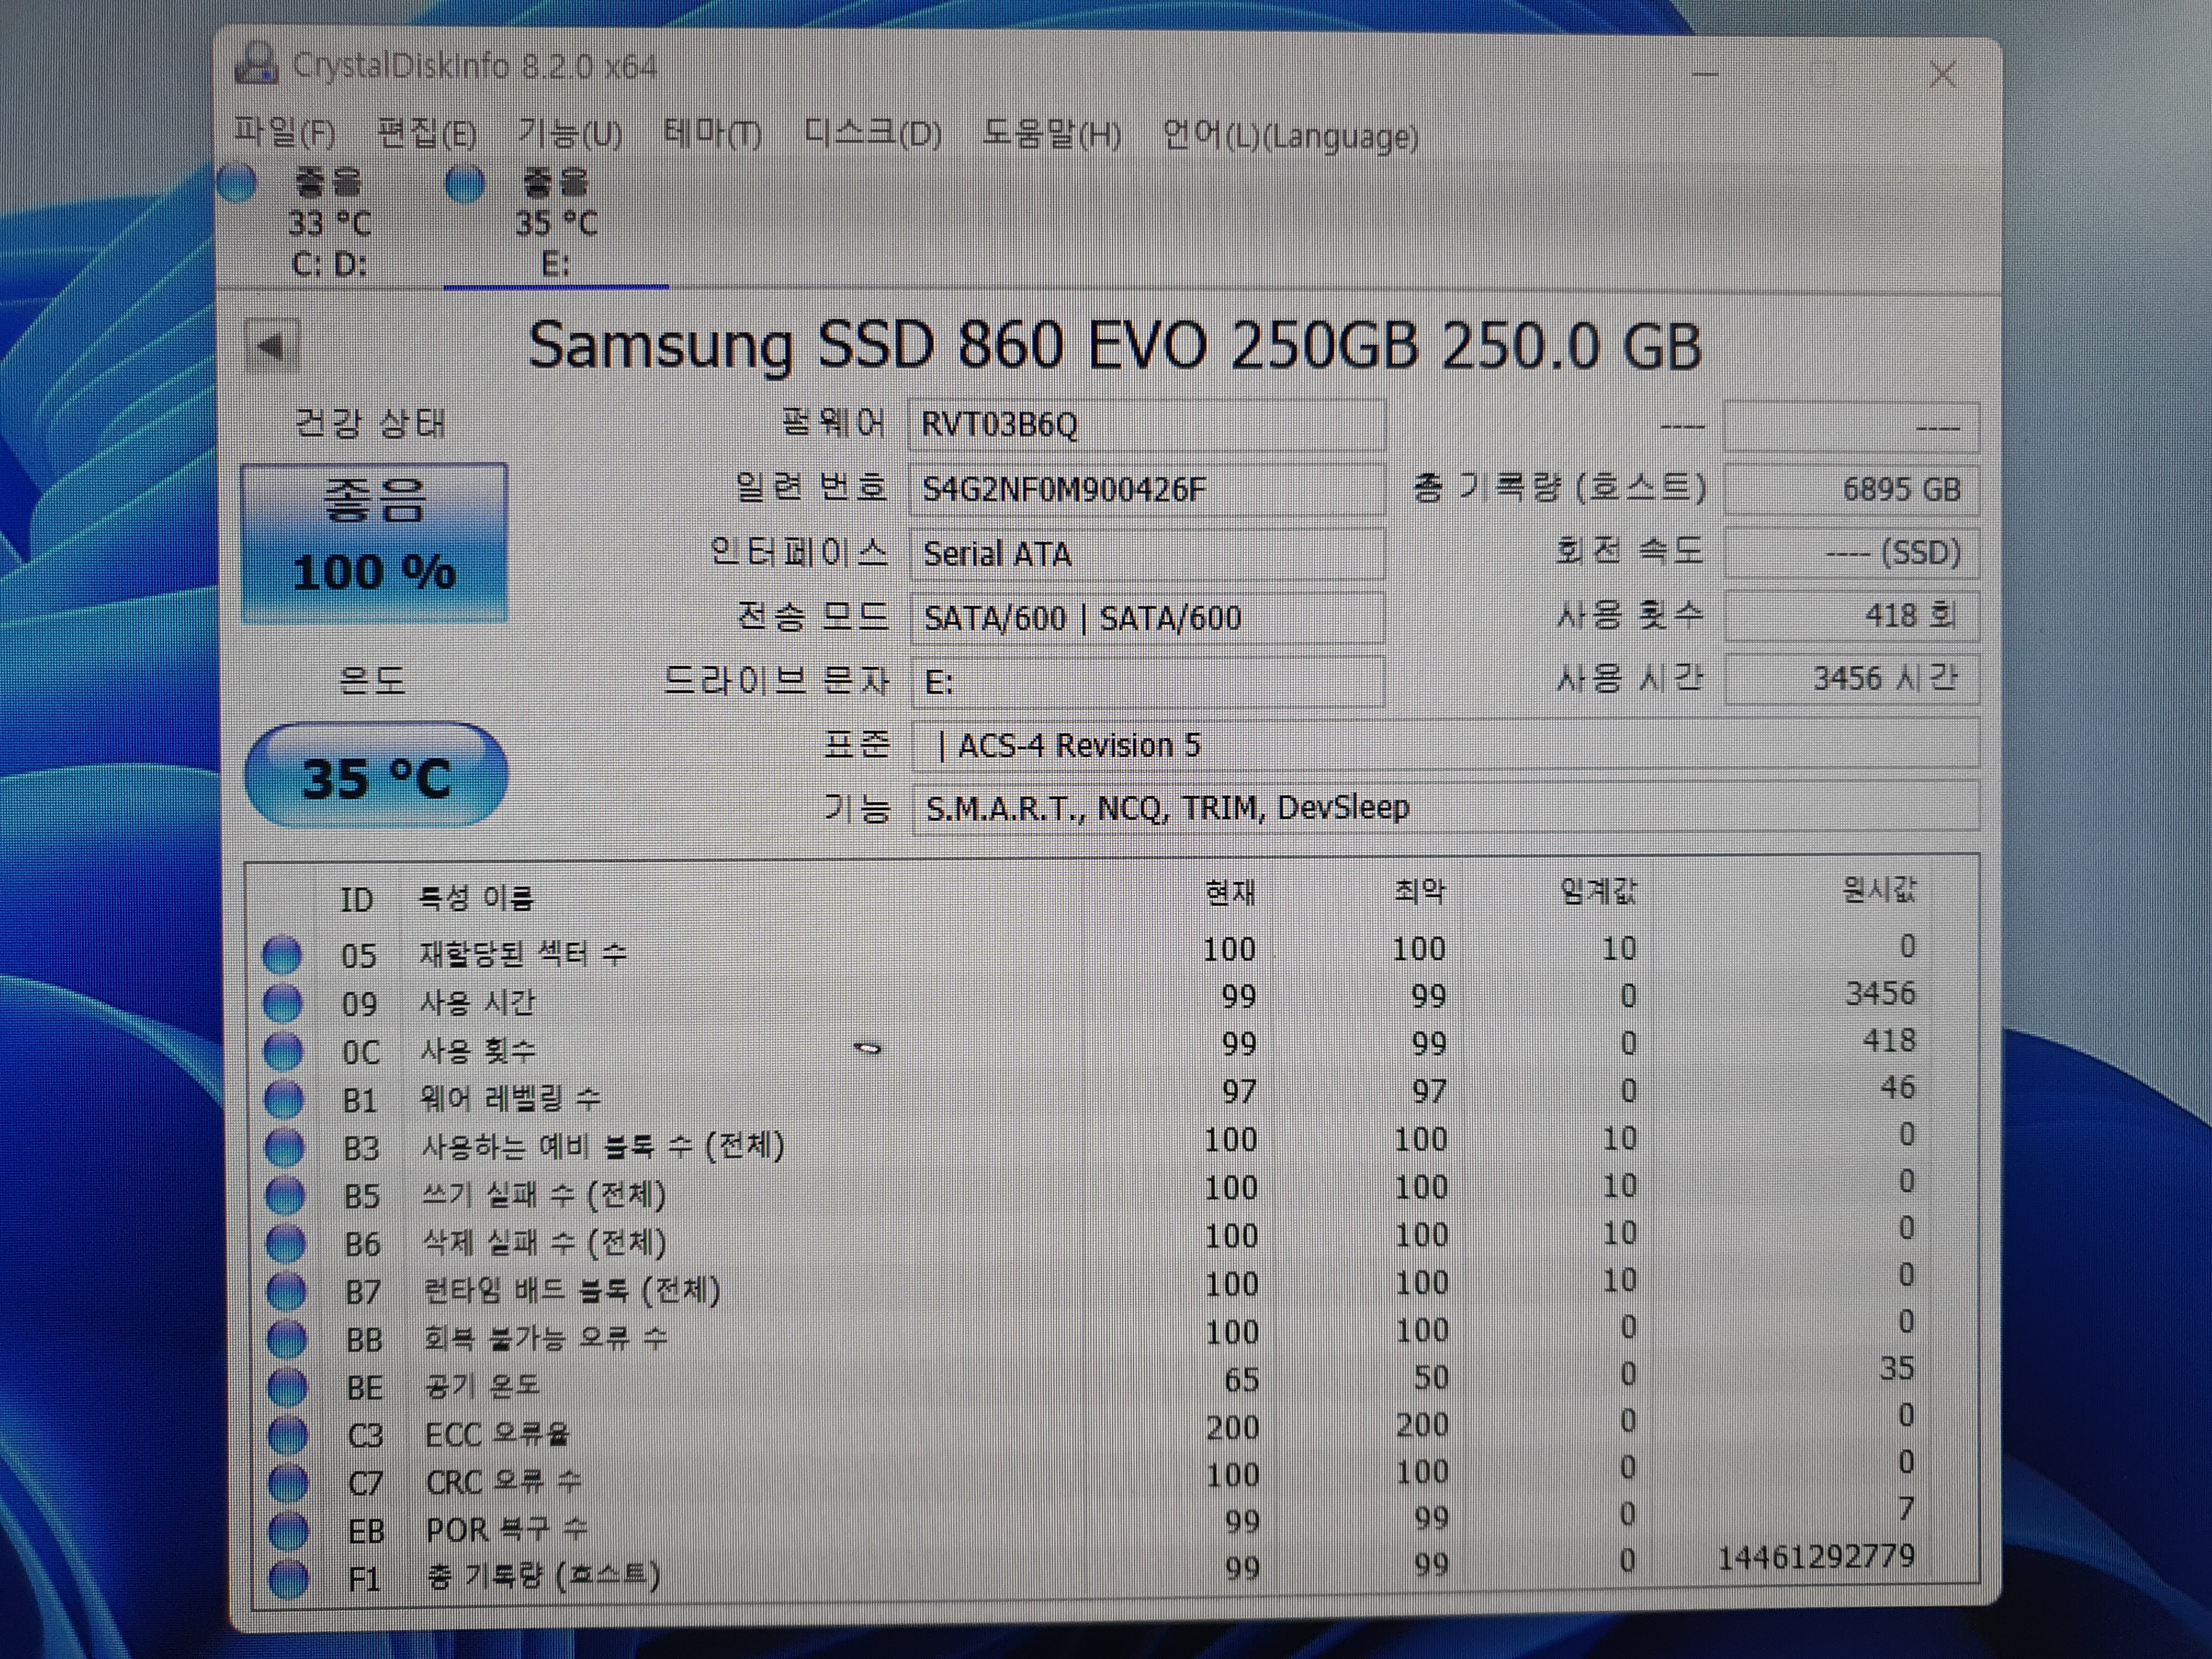2212x1659 pixels.
Task: Select the 삭제 실패 수 (전체) row name
Action: [x=544, y=1243]
